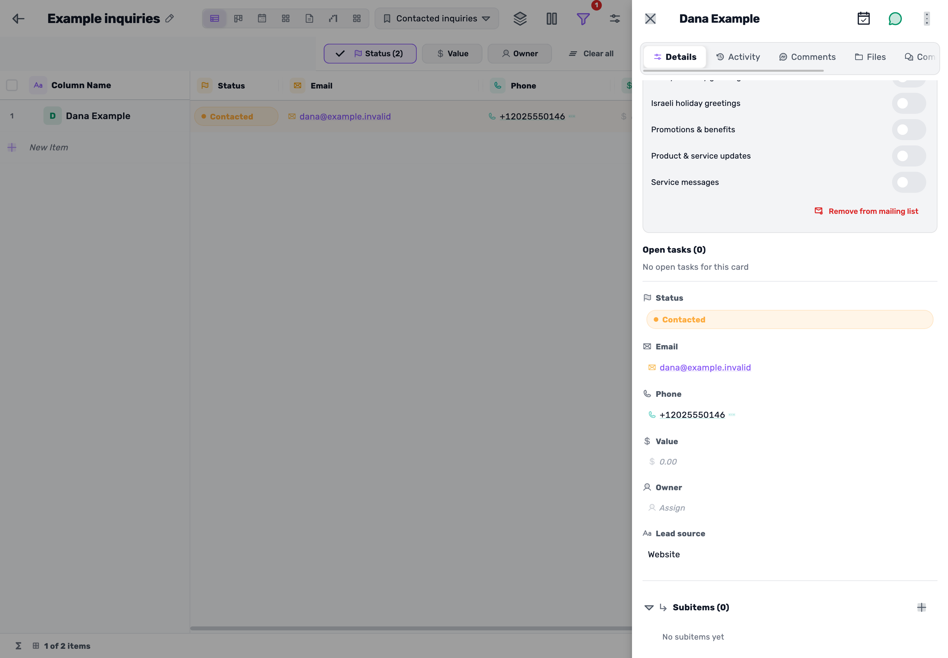
Task: Click Clear all filters
Action: click(x=591, y=54)
